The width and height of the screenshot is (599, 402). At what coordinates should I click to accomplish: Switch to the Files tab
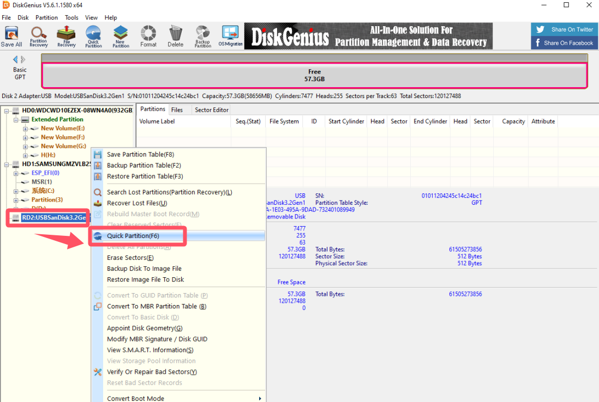(177, 110)
